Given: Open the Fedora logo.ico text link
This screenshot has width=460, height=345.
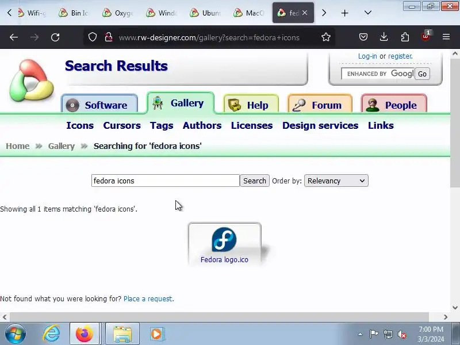Looking at the screenshot, I should tap(224, 260).
